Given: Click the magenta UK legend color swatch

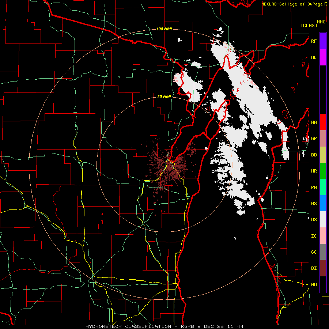Looking at the screenshot, I should coord(323,57).
